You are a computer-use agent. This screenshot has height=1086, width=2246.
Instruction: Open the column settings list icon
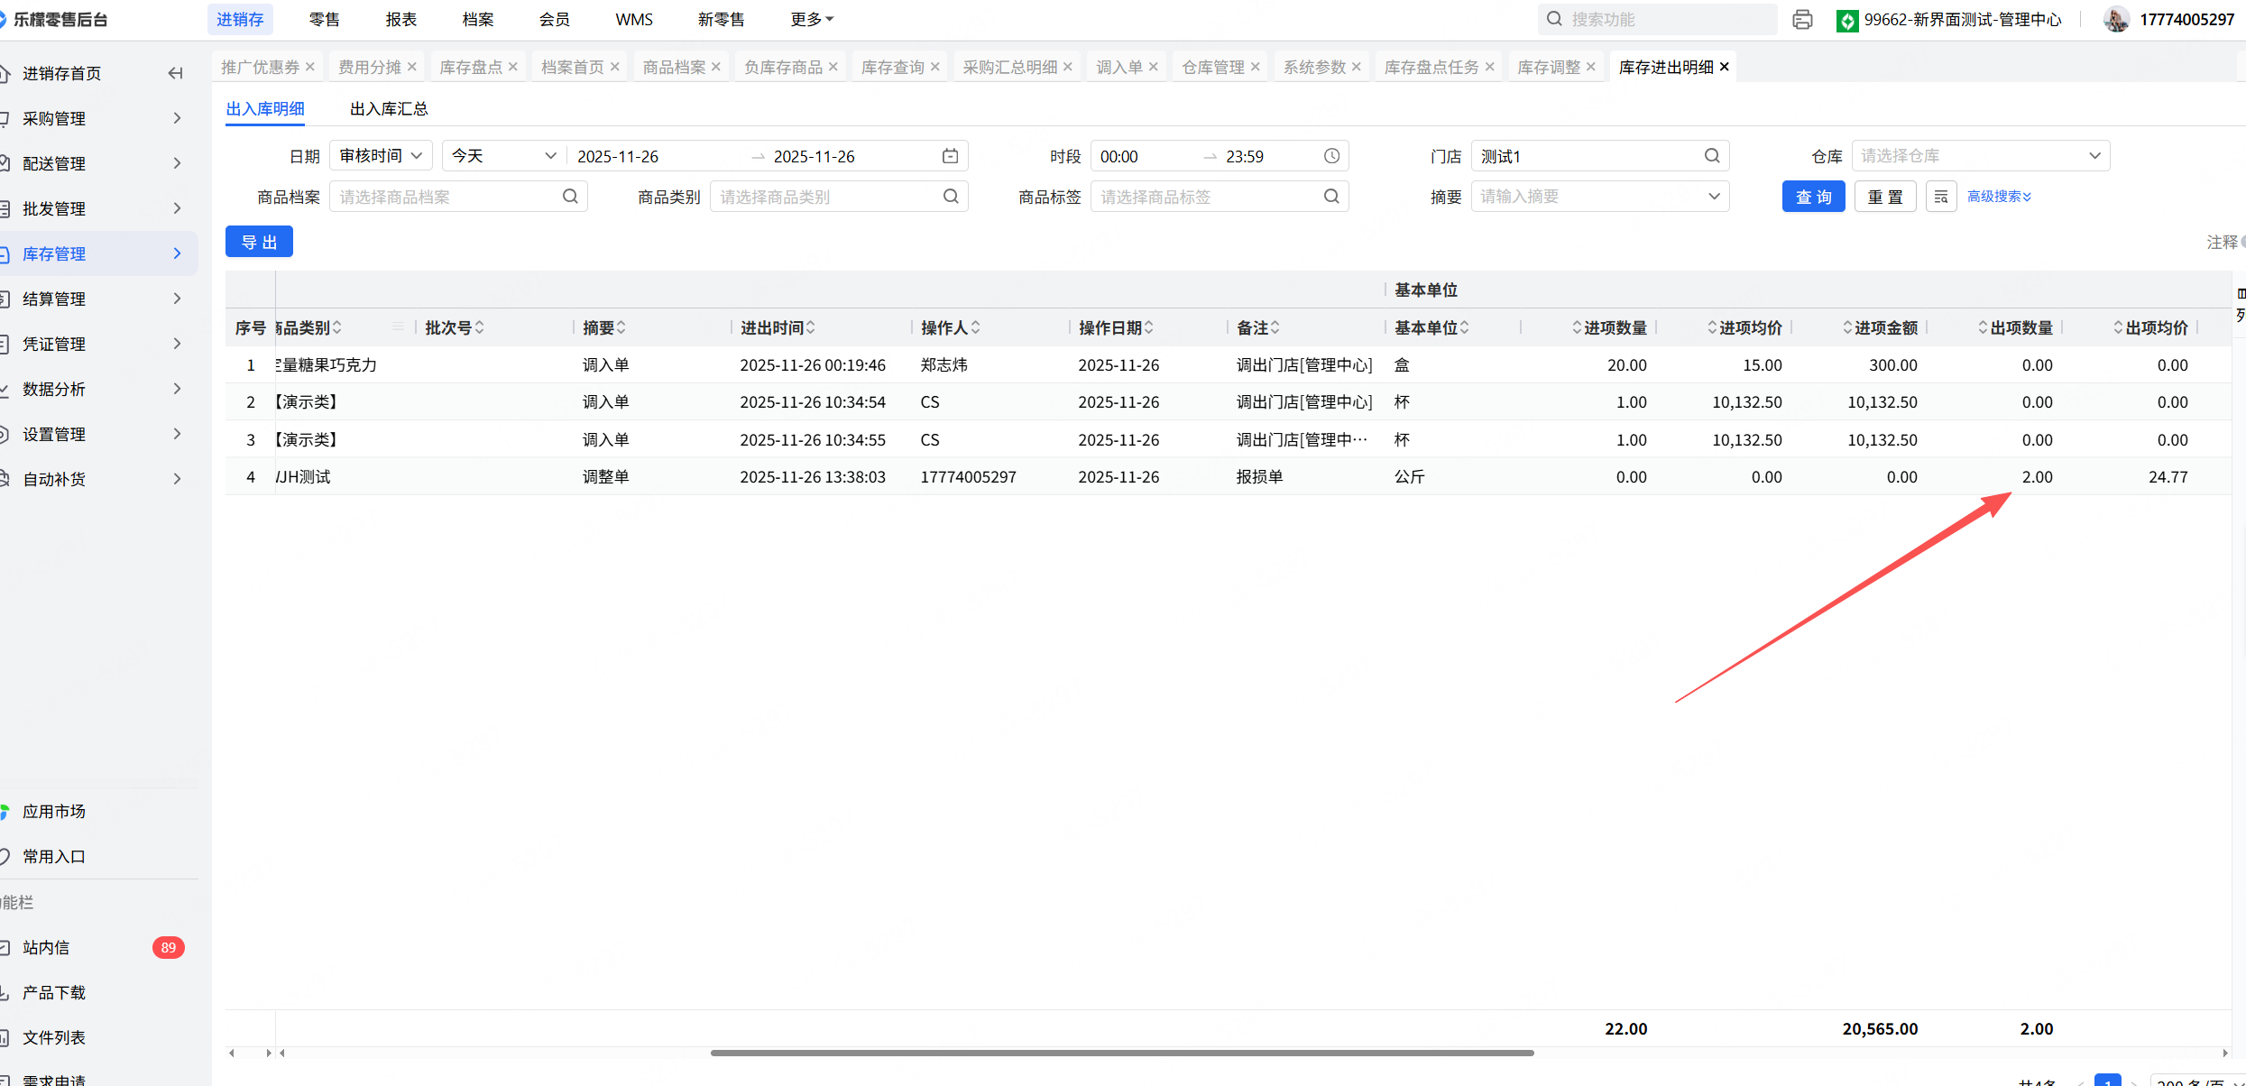1941,197
